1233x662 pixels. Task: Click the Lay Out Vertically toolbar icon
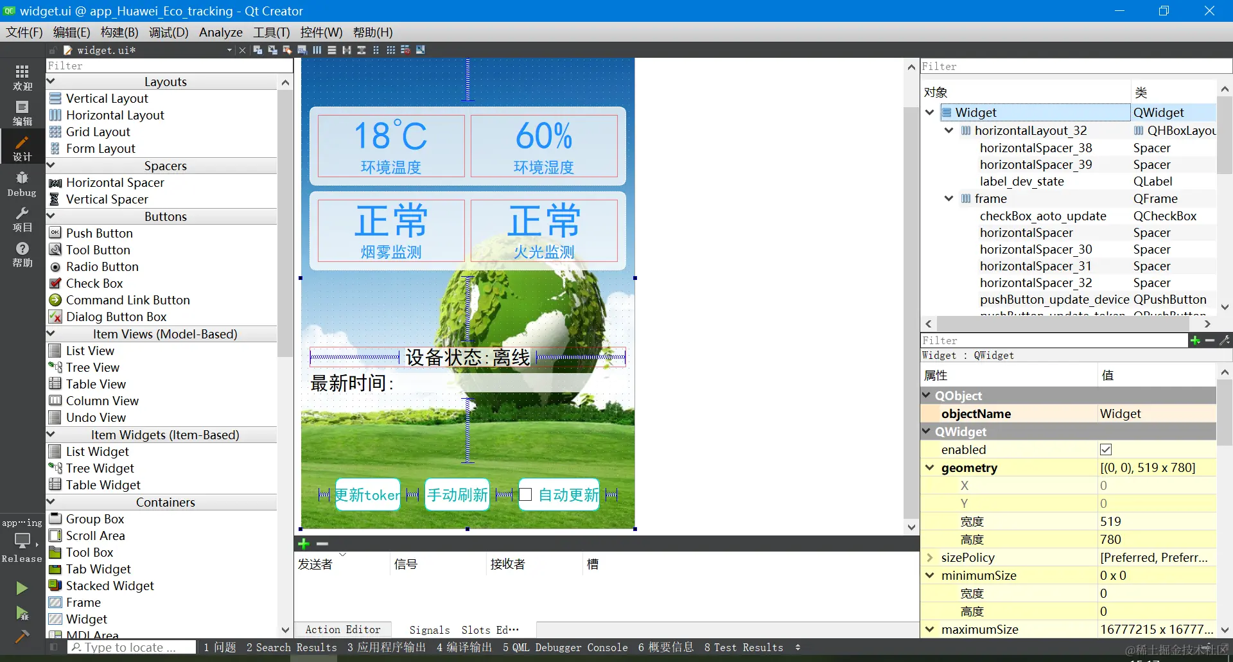(x=332, y=49)
